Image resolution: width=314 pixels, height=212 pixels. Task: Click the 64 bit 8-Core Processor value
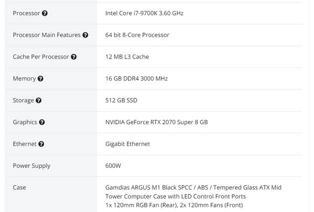click(137, 35)
